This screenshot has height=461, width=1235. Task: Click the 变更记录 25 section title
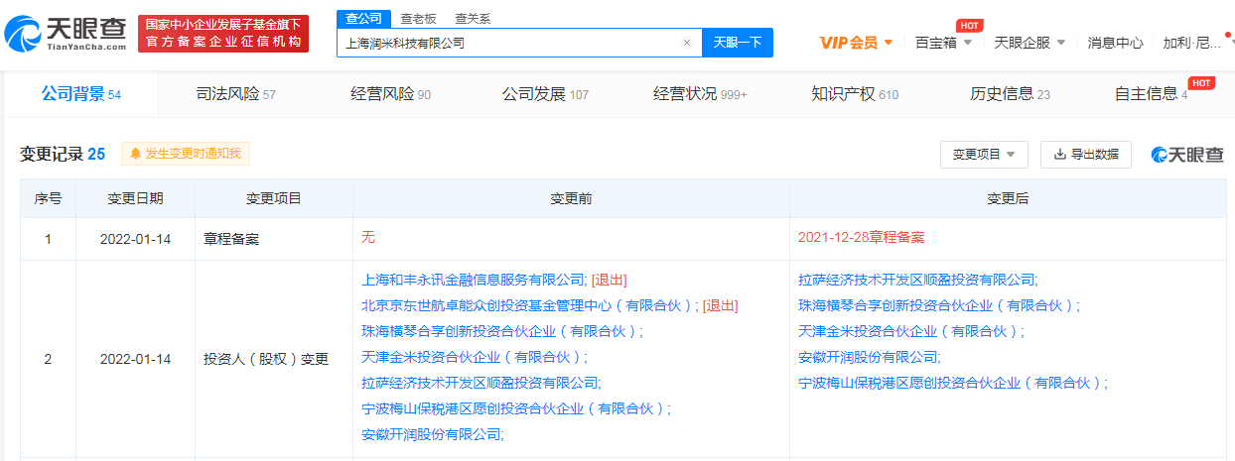click(63, 154)
